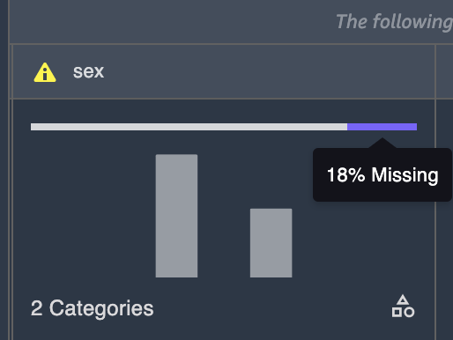Select the sex column name label
Screen dimensions: 453x340
click(88, 71)
